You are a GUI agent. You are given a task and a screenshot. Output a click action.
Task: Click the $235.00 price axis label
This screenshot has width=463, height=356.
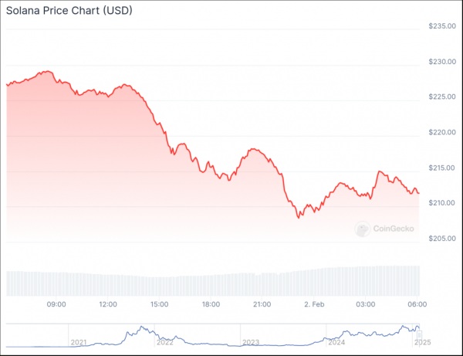442,26
